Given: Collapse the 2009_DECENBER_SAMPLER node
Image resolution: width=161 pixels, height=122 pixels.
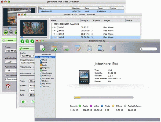Looking at the screenshot, I should pyautogui.click(x=52, y=24).
